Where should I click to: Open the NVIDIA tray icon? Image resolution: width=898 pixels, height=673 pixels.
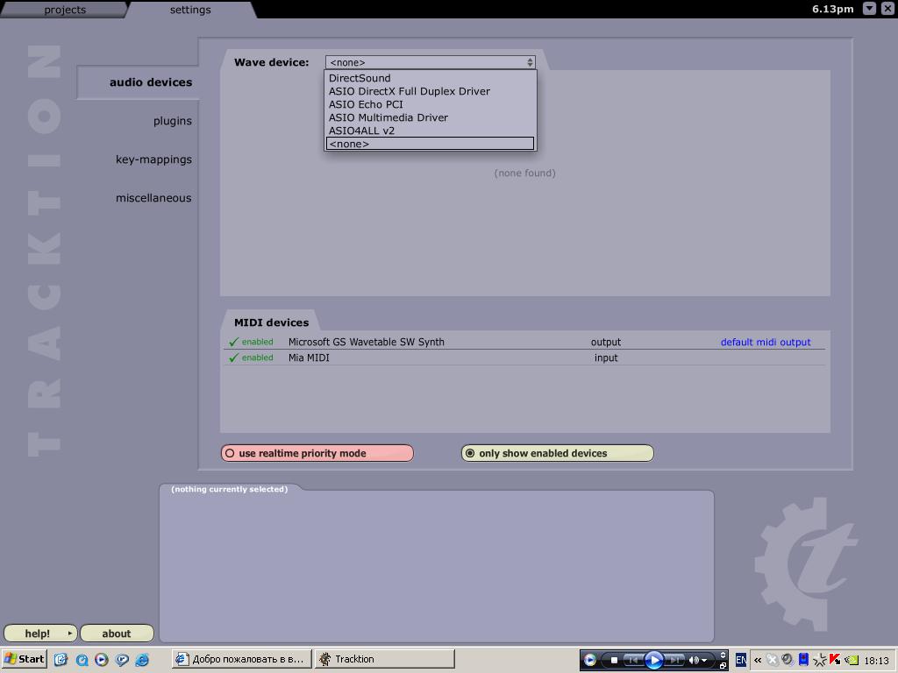pyautogui.click(x=851, y=660)
